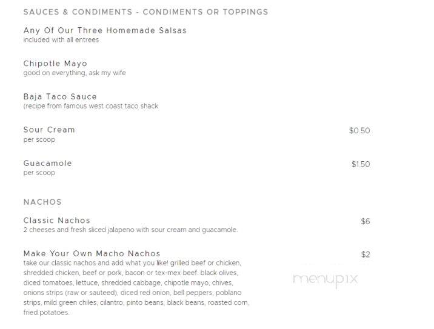Click the $1.50 Guacamole price

361,164
